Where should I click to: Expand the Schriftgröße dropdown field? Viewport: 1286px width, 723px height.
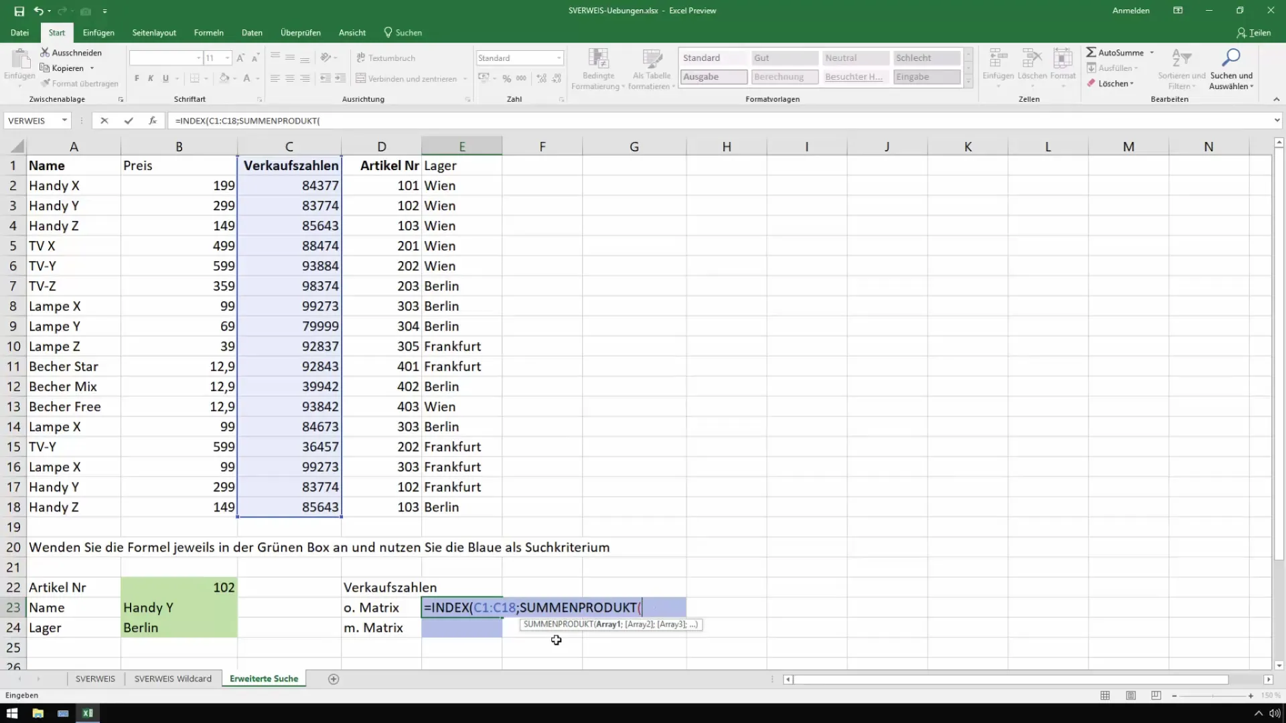click(x=228, y=58)
